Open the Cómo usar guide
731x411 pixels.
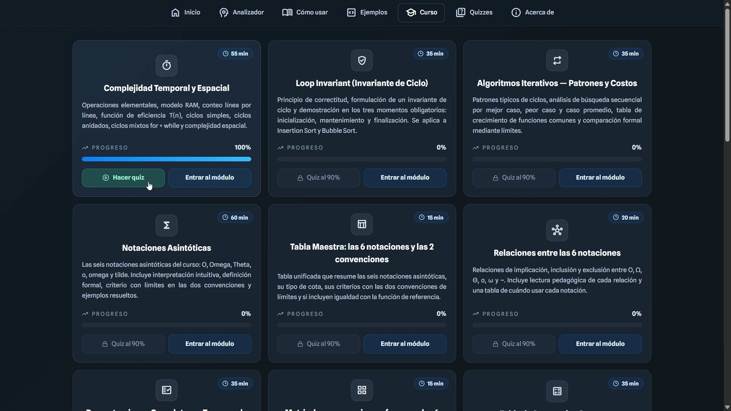(x=305, y=13)
